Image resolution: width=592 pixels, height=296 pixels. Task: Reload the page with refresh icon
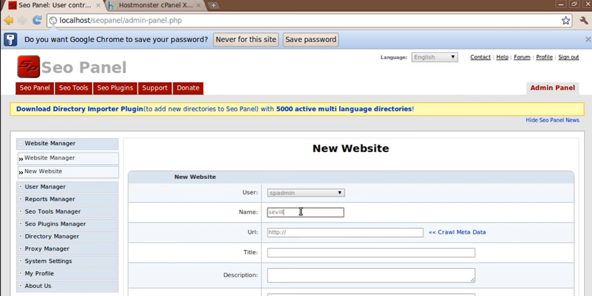pos(37,20)
